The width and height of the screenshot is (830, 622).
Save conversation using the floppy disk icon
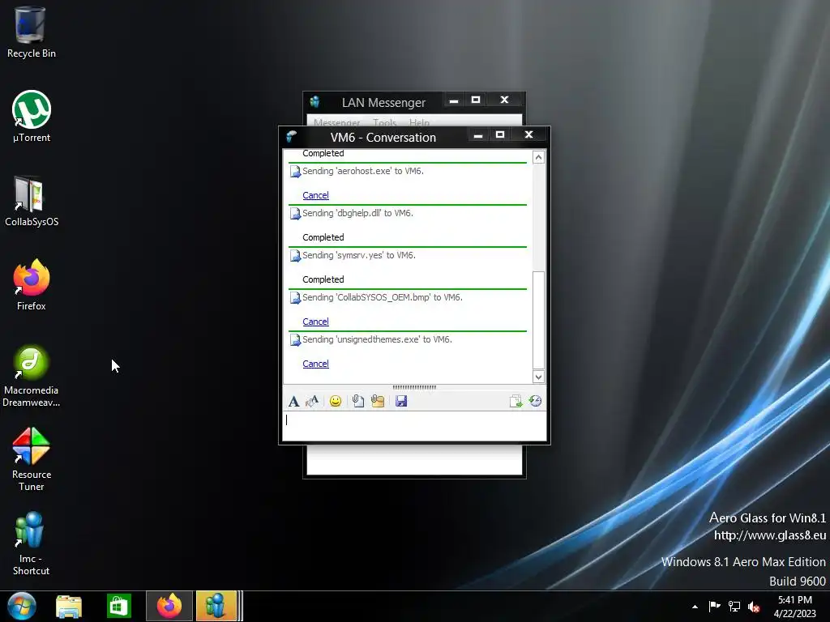[401, 402]
